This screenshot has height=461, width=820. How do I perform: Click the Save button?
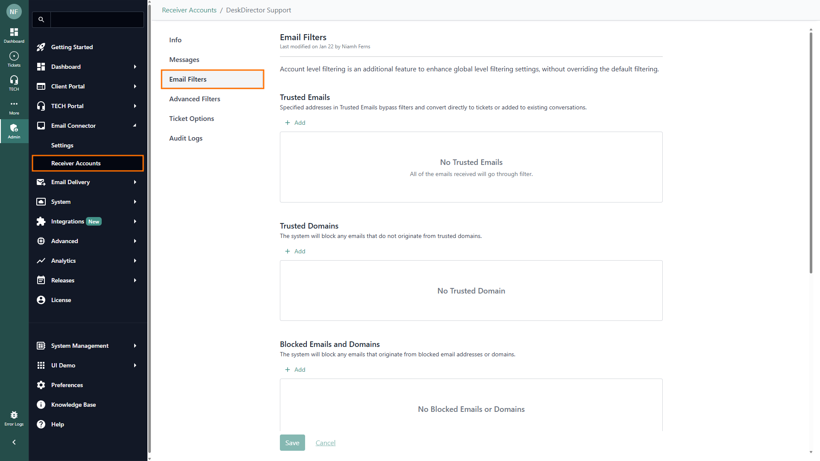pos(292,443)
